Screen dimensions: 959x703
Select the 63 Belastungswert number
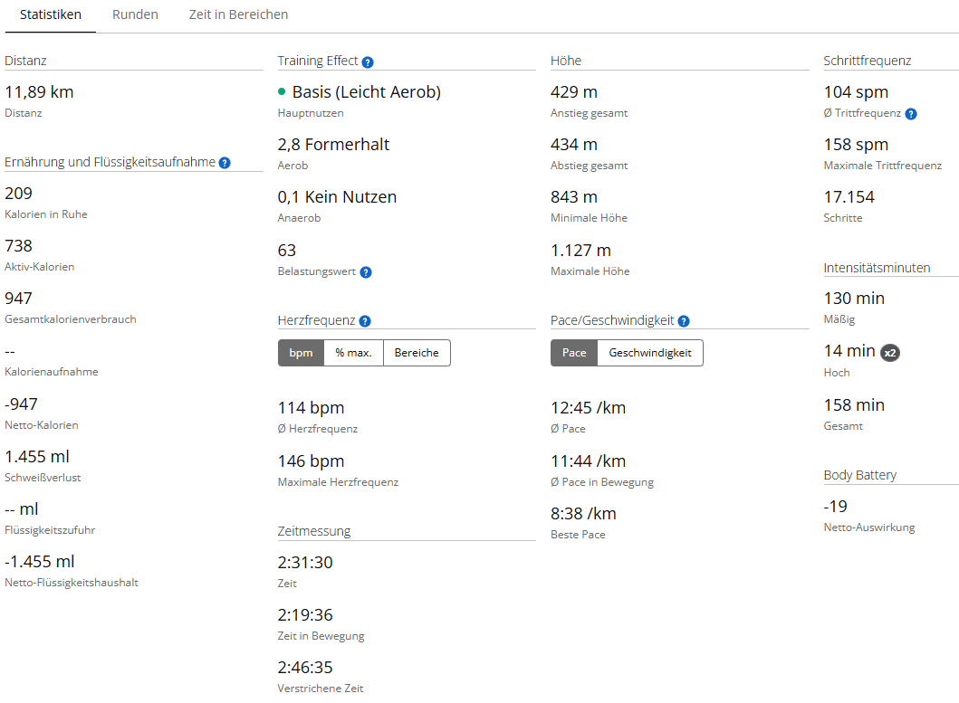tap(287, 250)
